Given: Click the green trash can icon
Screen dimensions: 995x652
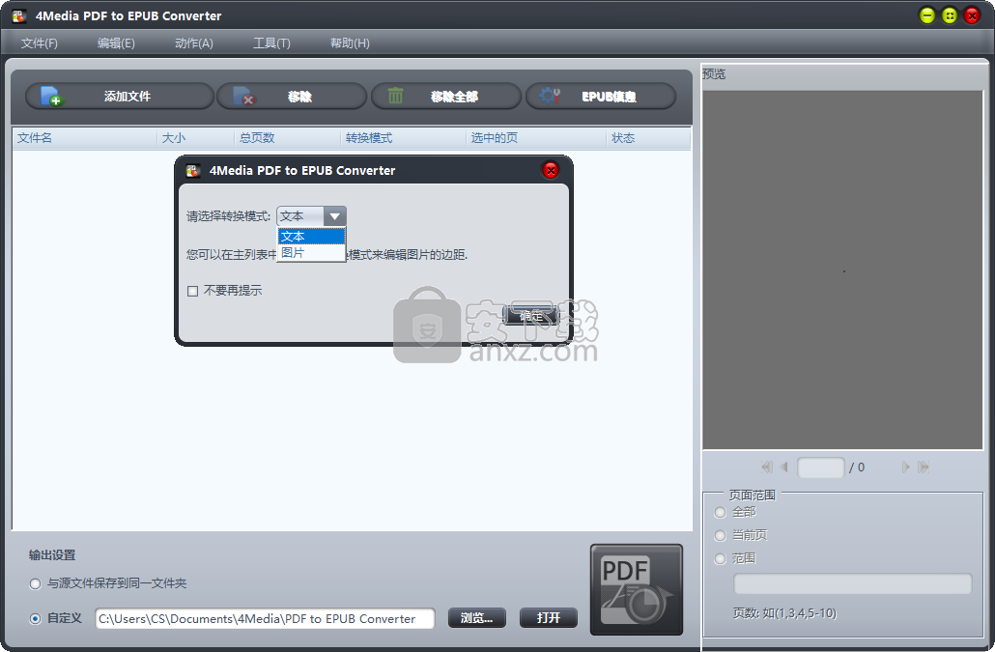Looking at the screenshot, I should (395, 96).
